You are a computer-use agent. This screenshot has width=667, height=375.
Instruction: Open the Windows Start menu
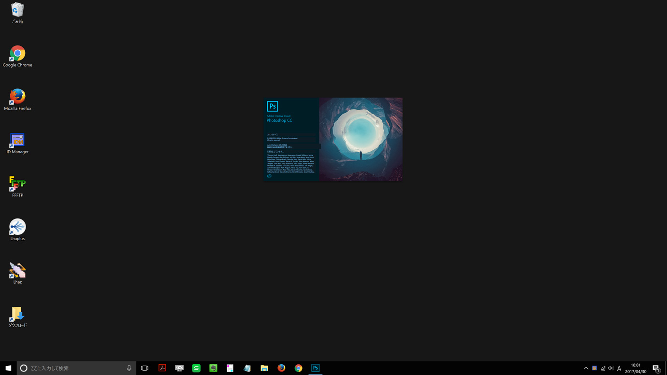coord(8,368)
